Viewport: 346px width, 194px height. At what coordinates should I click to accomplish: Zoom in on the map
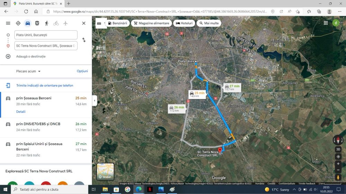click(x=338, y=164)
